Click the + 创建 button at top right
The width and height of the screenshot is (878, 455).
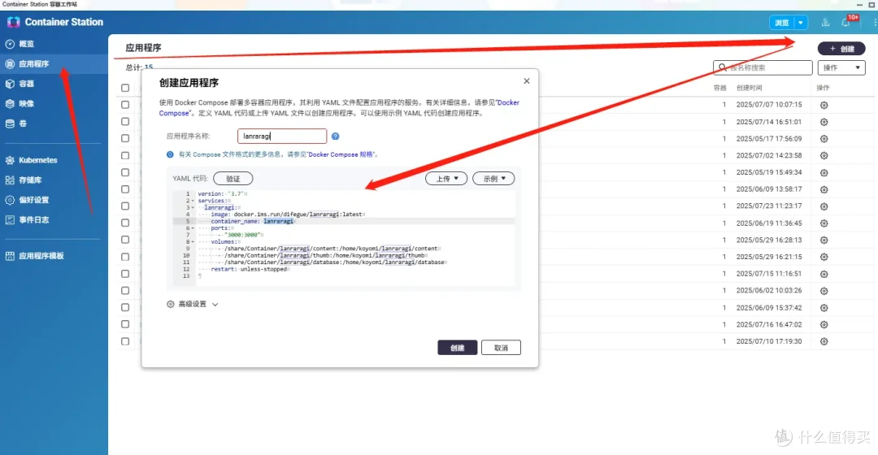point(841,49)
